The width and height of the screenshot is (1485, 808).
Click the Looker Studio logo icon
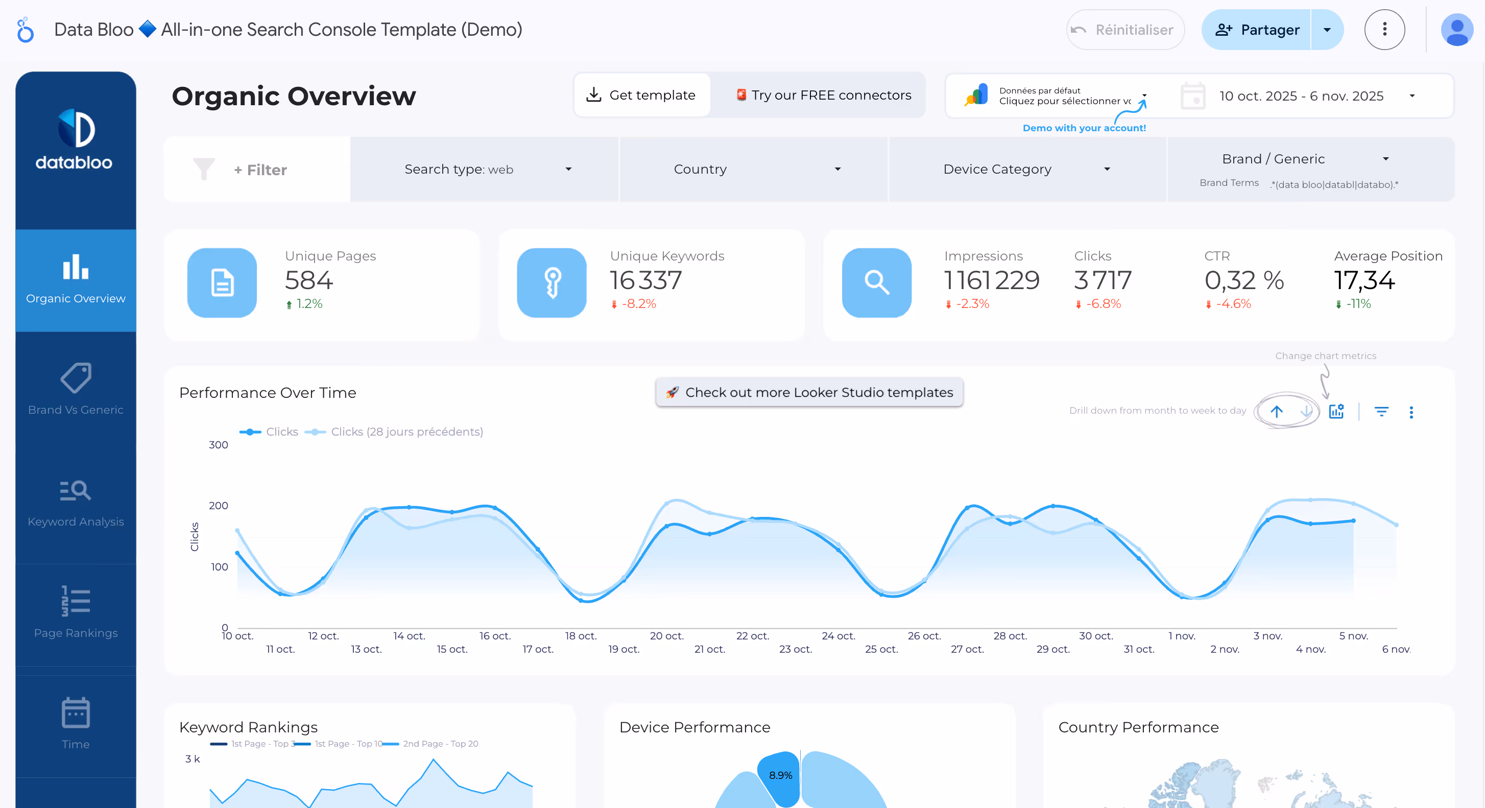[x=25, y=30]
